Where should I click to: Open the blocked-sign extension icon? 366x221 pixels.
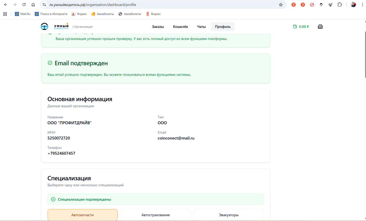(312, 5)
